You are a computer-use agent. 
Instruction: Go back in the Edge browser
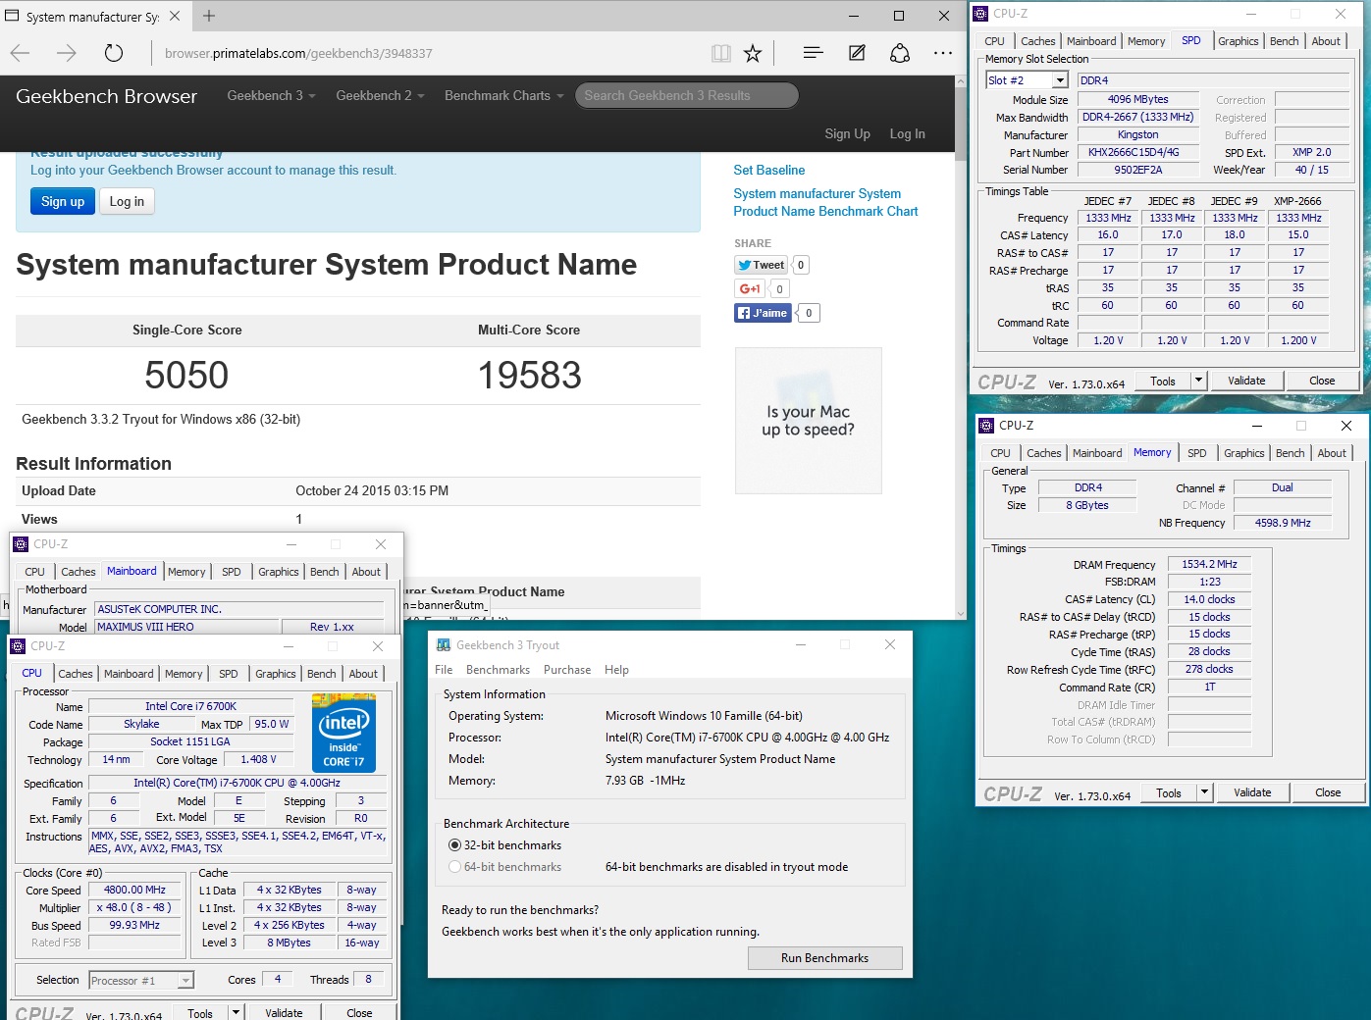21,53
